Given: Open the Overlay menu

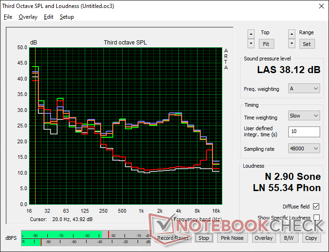Looking at the screenshot, I should [28, 17].
